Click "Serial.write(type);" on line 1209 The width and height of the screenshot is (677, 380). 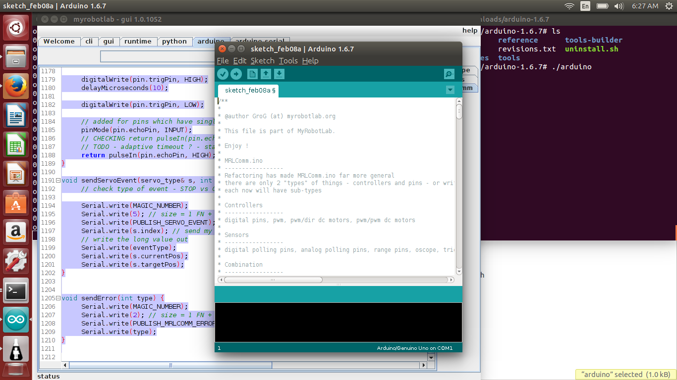[x=119, y=332]
